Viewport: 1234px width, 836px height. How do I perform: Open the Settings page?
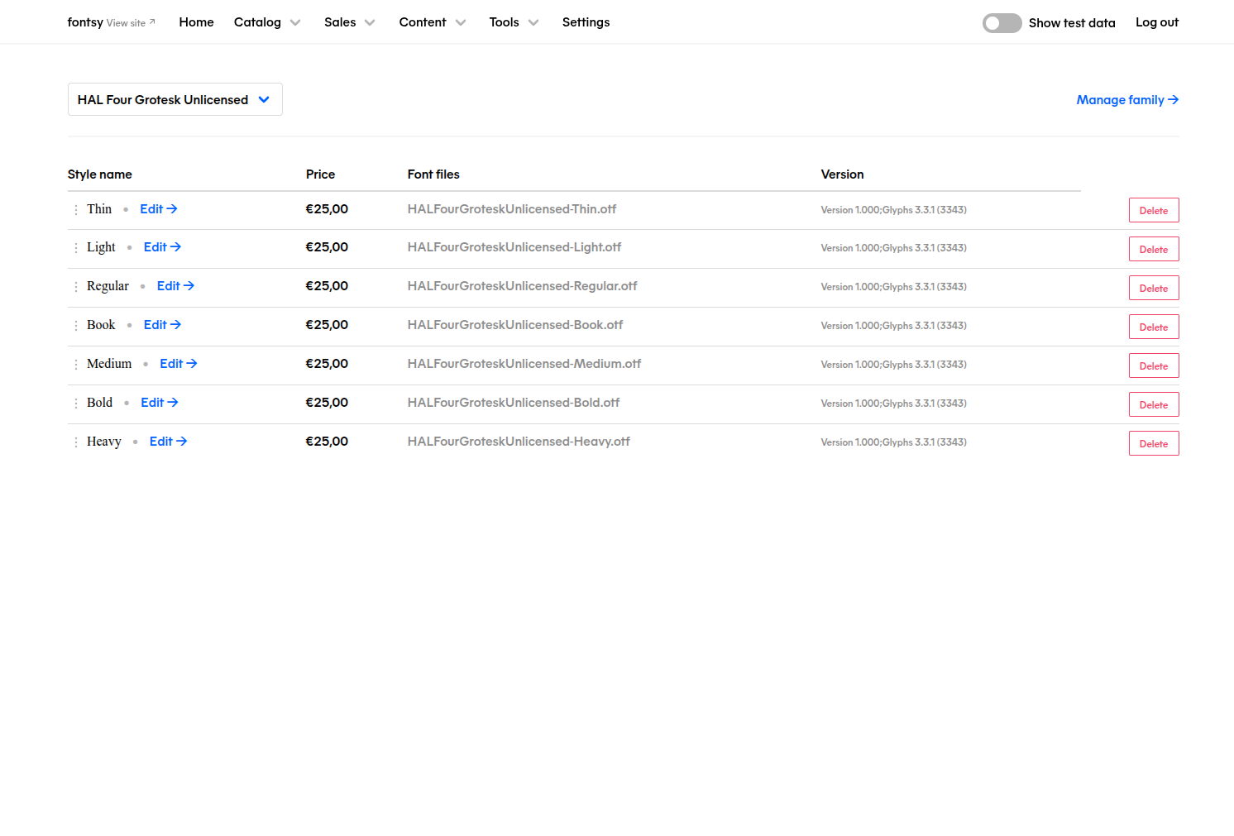click(586, 22)
